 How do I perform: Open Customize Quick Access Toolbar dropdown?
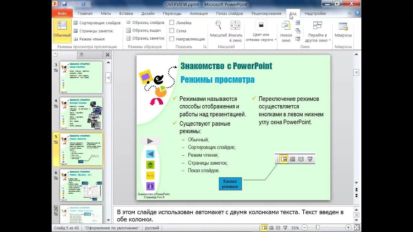(x=91, y=4)
